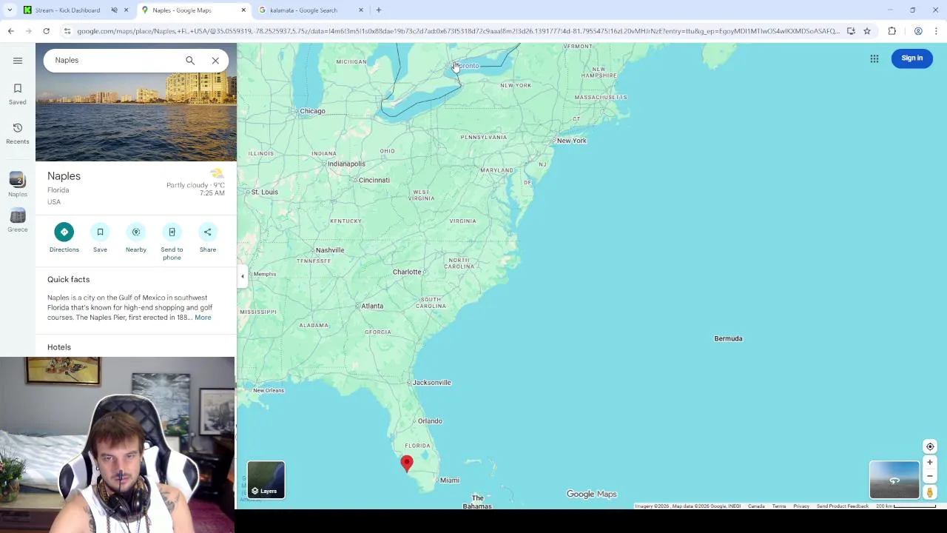This screenshot has height=533, width=947.
Task: Click Send Product Feedback link
Action: [x=843, y=506]
